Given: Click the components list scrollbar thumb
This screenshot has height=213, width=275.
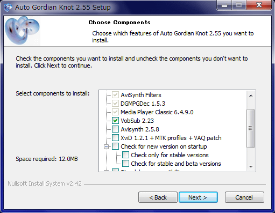Looking at the screenshot, I should [251, 128].
